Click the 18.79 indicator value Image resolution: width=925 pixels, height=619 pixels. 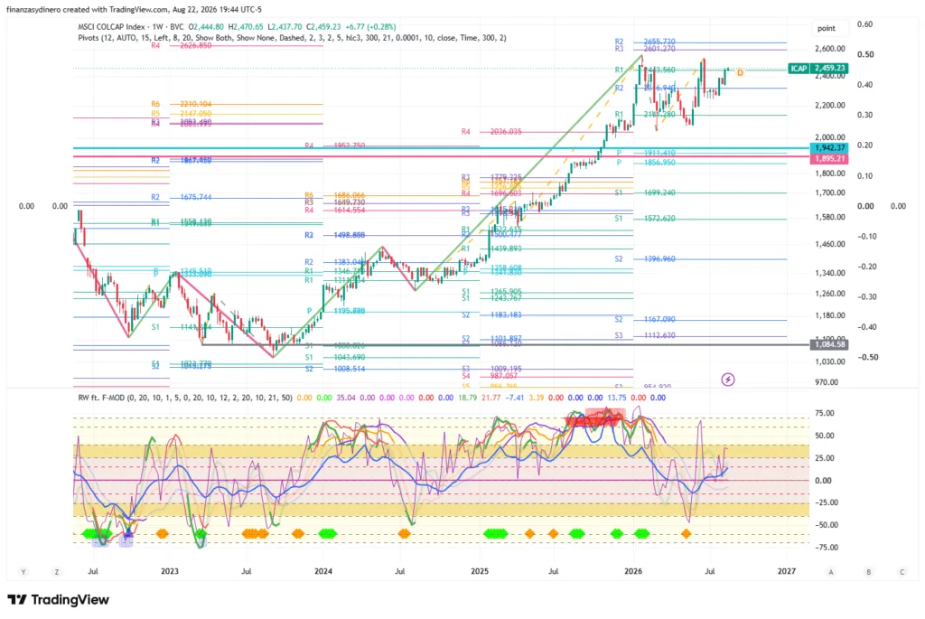(x=467, y=398)
